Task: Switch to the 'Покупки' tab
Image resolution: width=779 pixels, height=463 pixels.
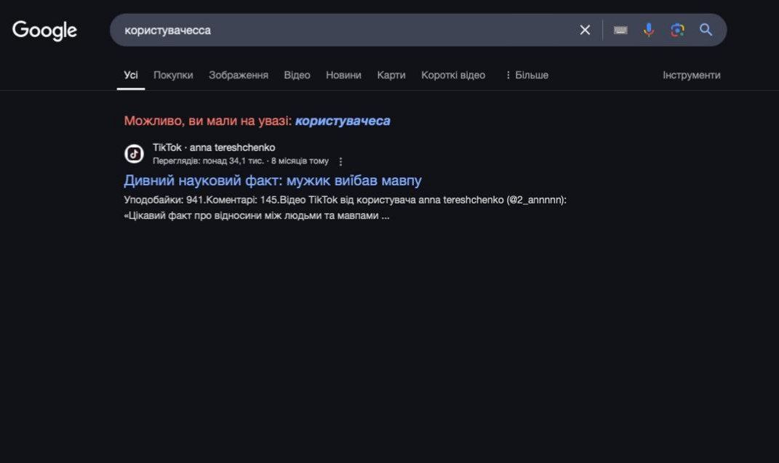Action: click(x=173, y=75)
